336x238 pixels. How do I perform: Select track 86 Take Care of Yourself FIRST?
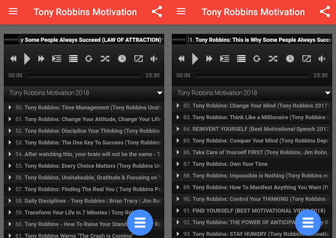(252, 152)
